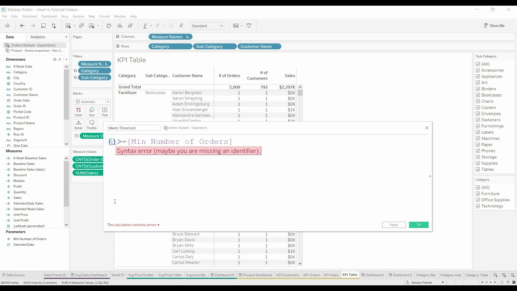Switch to the Category Bar sheet tab
Screen dimensions: 517x291
[426, 275]
